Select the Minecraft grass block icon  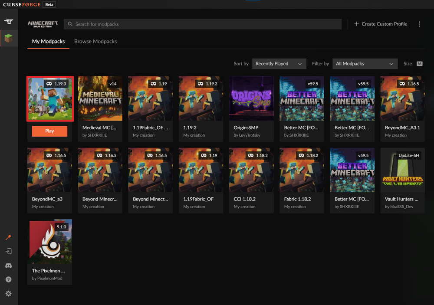pyautogui.click(x=8, y=39)
